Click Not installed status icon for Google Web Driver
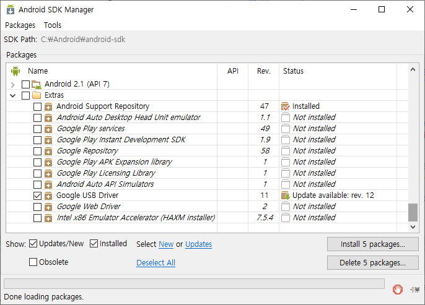The height and width of the screenshot is (305, 425). point(286,207)
